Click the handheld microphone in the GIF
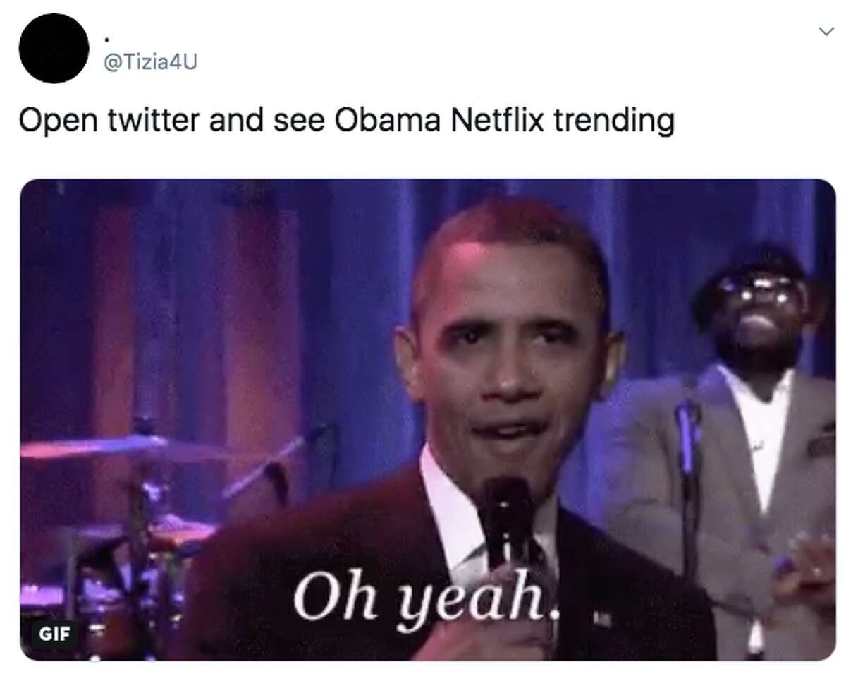The width and height of the screenshot is (846, 681). coord(506,520)
